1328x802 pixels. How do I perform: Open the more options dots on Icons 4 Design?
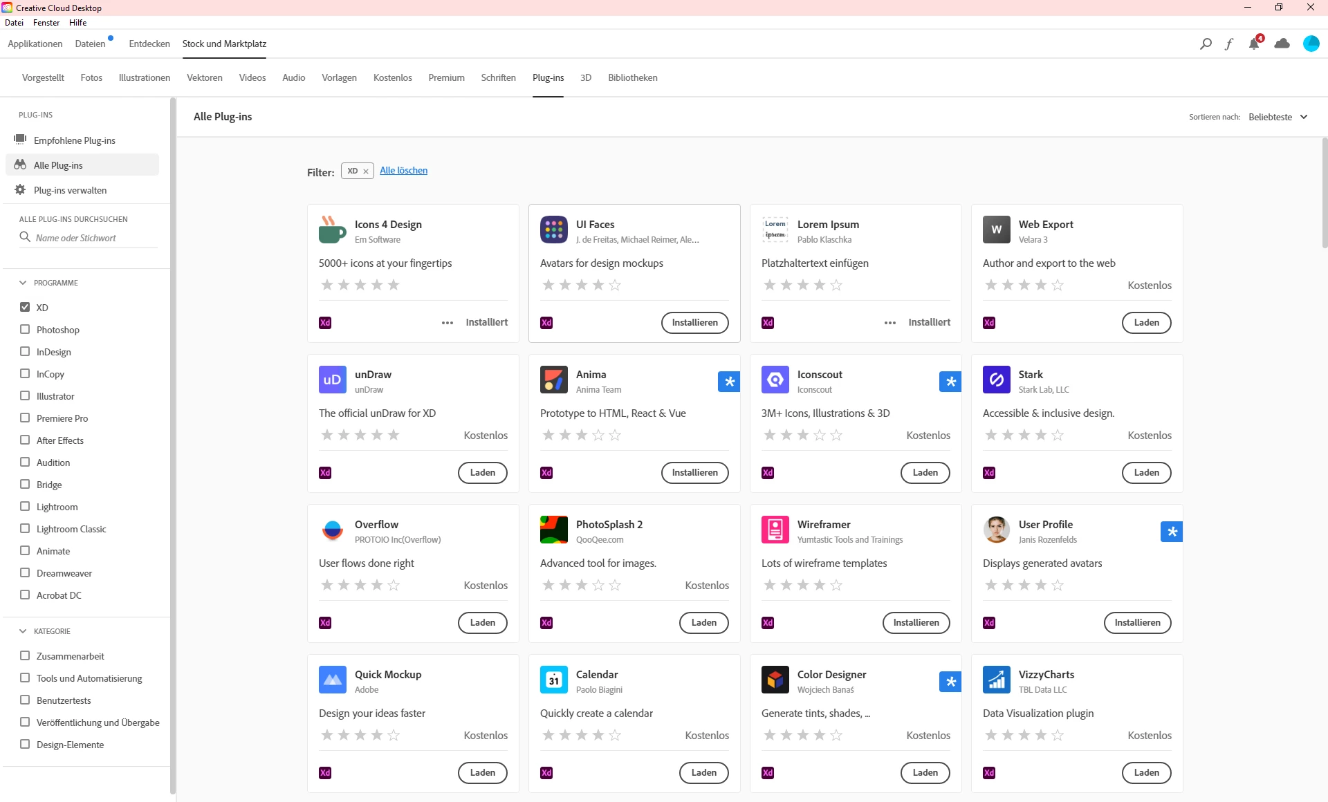point(448,323)
